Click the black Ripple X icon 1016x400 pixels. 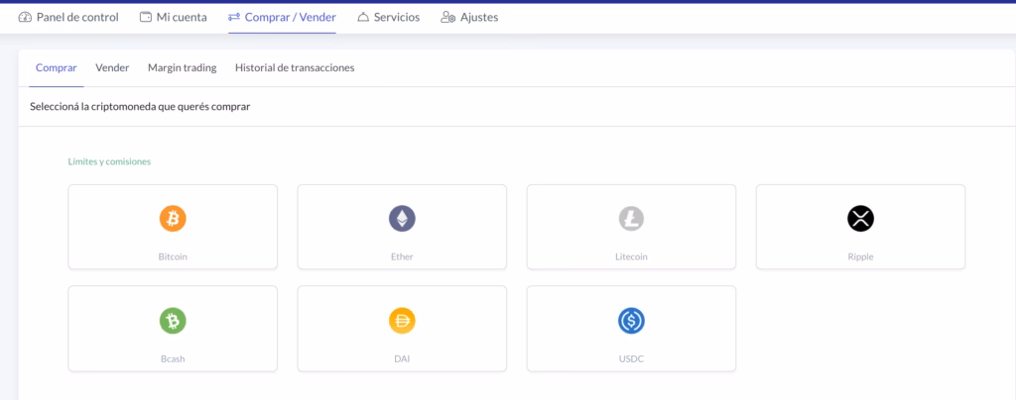click(860, 219)
